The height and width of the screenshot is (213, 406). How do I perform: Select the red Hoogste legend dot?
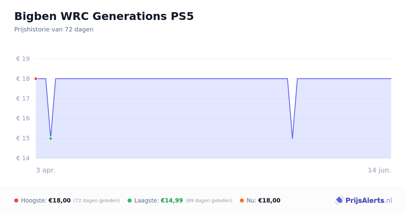[16, 200]
